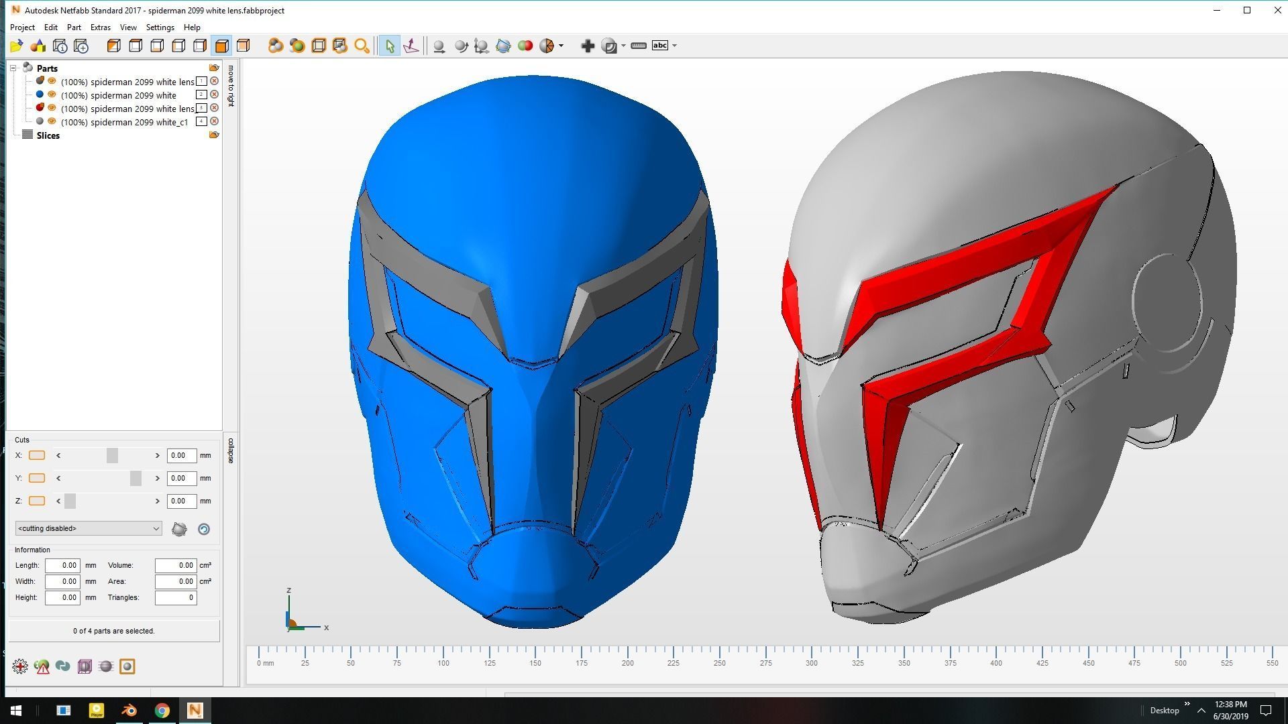Image resolution: width=1288 pixels, height=724 pixels.
Task: Open Chrome from the Windows taskbar
Action: tap(162, 711)
